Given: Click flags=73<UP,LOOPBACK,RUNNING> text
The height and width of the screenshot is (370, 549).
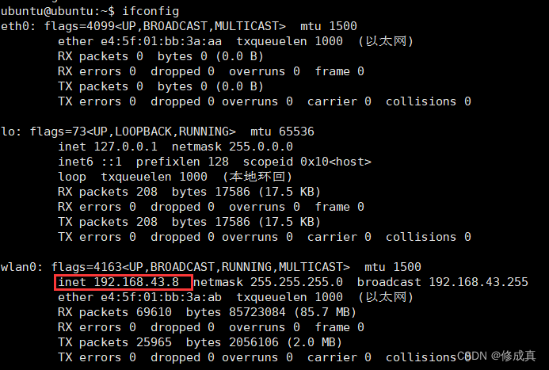Looking at the screenshot, I should click(x=133, y=132).
